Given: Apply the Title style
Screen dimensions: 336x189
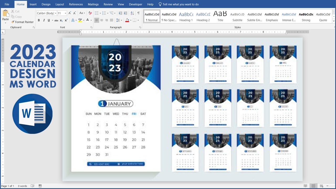Looking at the screenshot, I should (x=220, y=17).
